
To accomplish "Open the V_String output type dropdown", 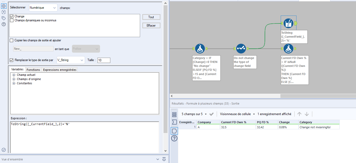I will tap(71, 60).
